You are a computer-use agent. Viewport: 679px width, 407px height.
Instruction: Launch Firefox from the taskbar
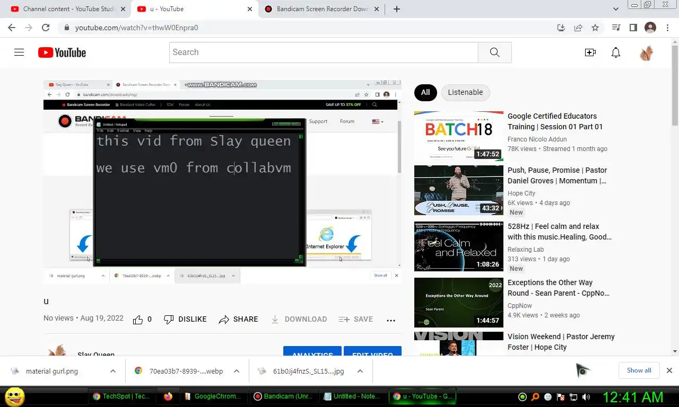tap(168, 396)
